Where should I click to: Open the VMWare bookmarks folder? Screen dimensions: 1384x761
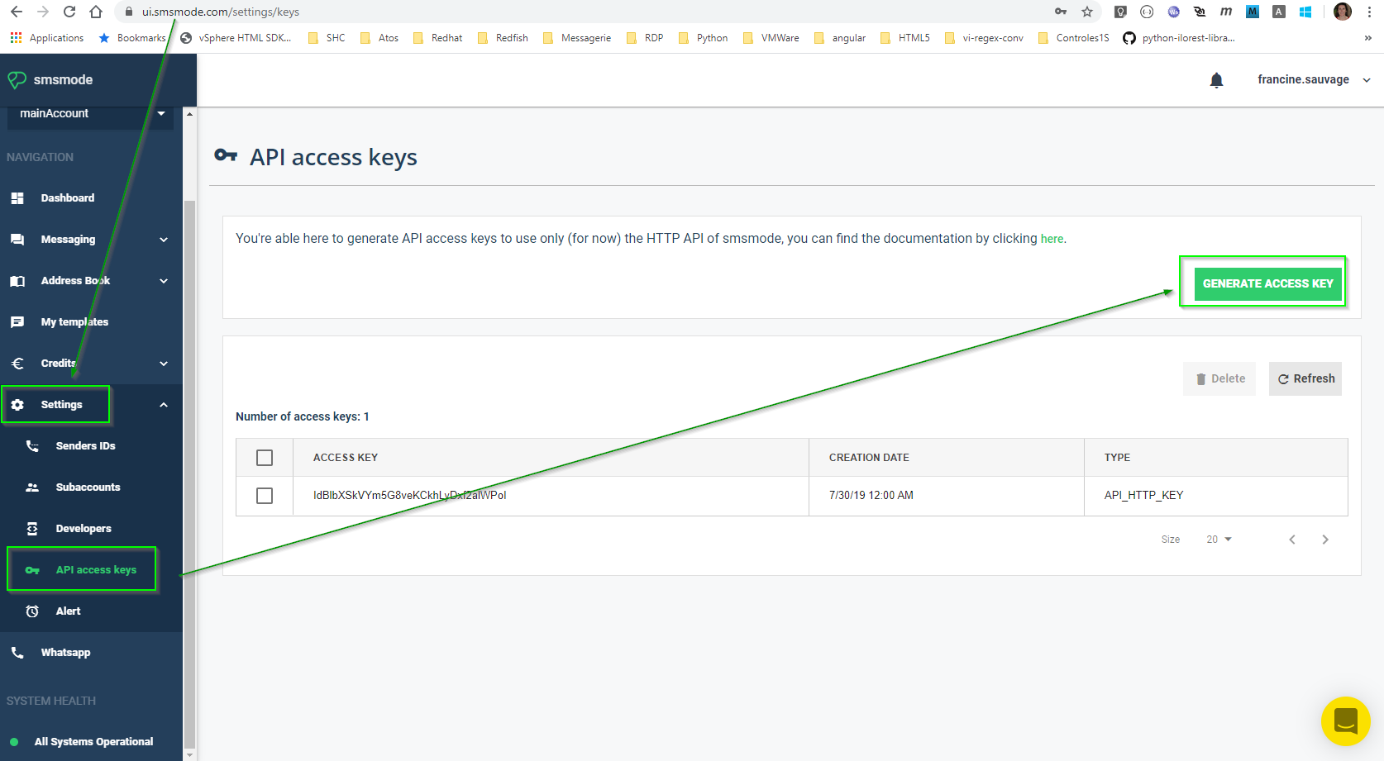point(771,38)
